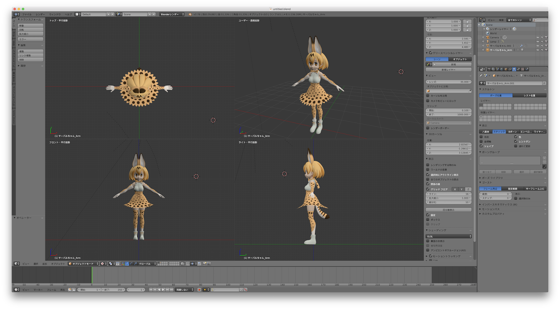Screen dimensions: 560x309
Task: Click the 新規レイヤー button
Action: pos(449,70)
